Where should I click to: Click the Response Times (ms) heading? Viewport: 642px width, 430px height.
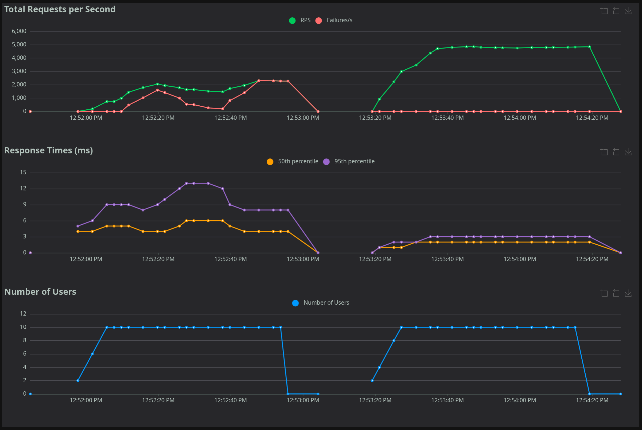pos(49,150)
